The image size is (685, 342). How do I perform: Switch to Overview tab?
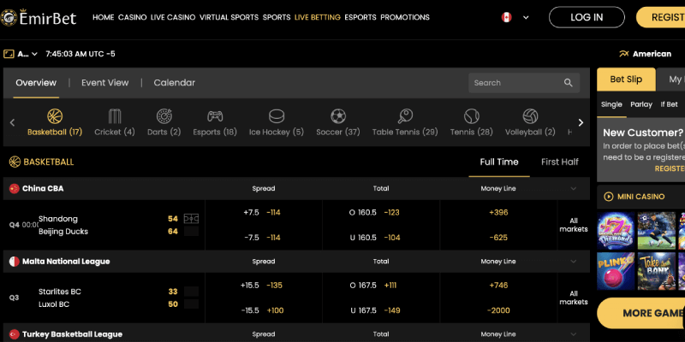36,82
